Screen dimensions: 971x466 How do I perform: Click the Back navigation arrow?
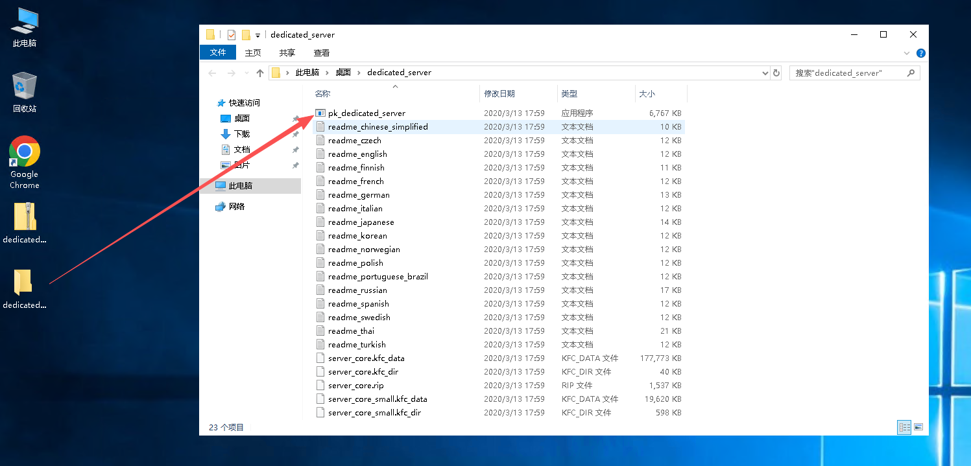(x=213, y=73)
